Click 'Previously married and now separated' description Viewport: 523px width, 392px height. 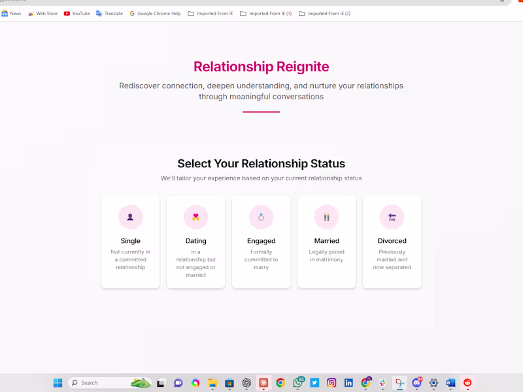tap(392, 259)
